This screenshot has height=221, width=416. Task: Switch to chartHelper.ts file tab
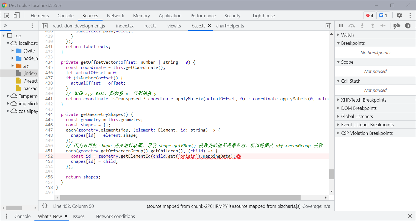pos(230,26)
